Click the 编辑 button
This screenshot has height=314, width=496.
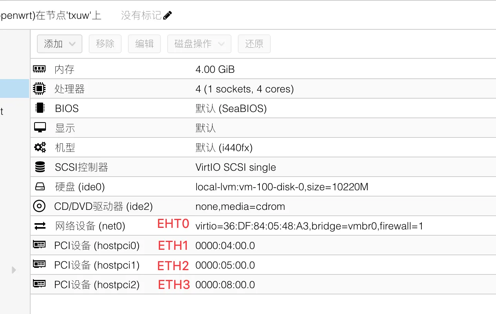click(x=144, y=44)
